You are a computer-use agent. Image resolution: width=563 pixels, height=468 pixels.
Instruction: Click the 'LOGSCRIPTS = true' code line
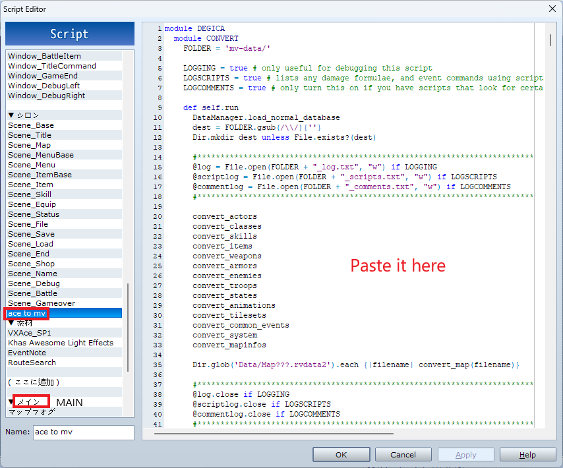coord(363,78)
